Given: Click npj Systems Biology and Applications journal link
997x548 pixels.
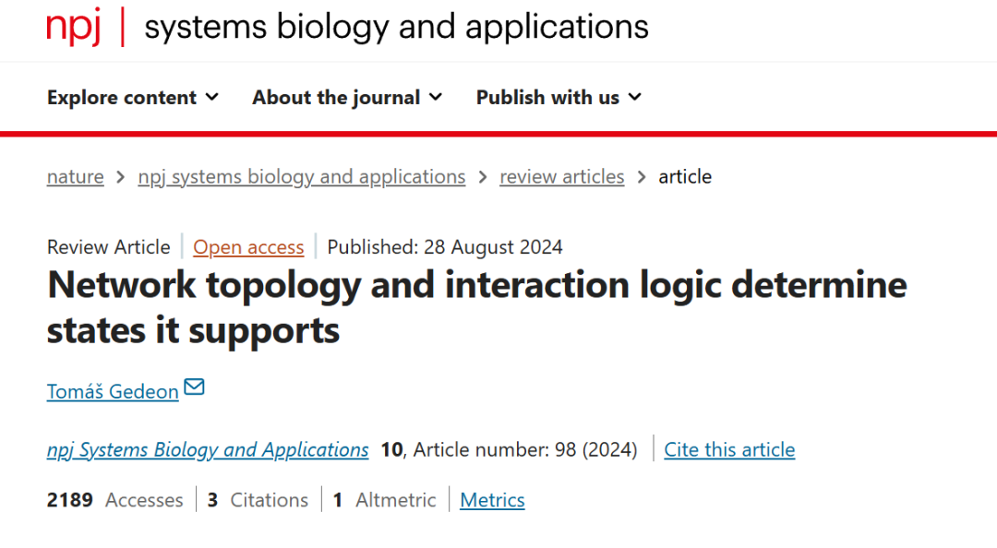Looking at the screenshot, I should click(x=208, y=450).
